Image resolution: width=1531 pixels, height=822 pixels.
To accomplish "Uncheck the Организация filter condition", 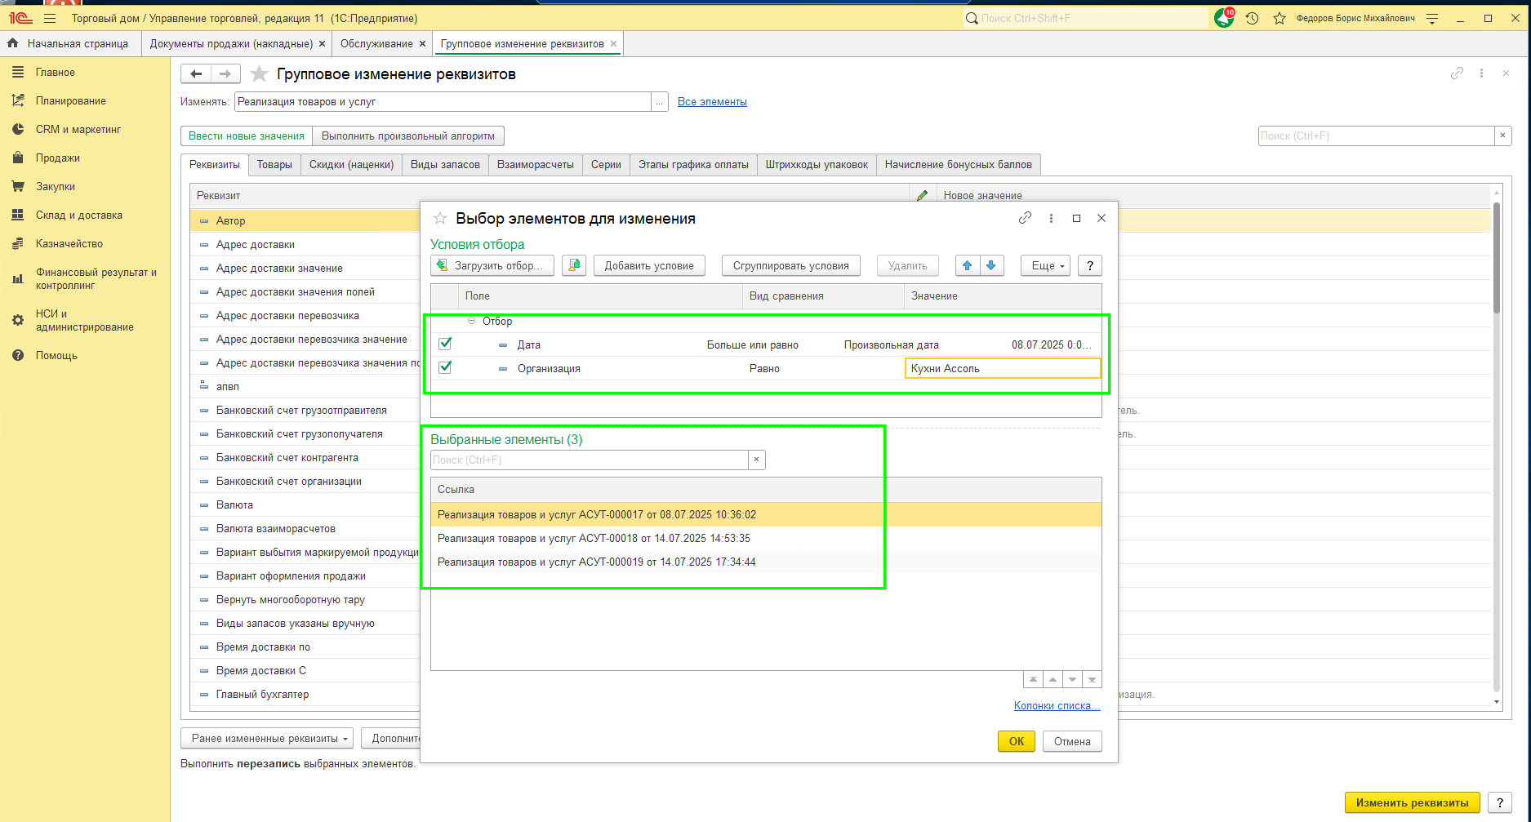I will (445, 367).
